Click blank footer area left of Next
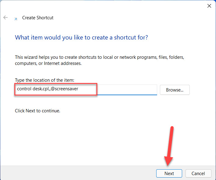The width and height of the screenshot is (216, 180). click(x=76, y=173)
